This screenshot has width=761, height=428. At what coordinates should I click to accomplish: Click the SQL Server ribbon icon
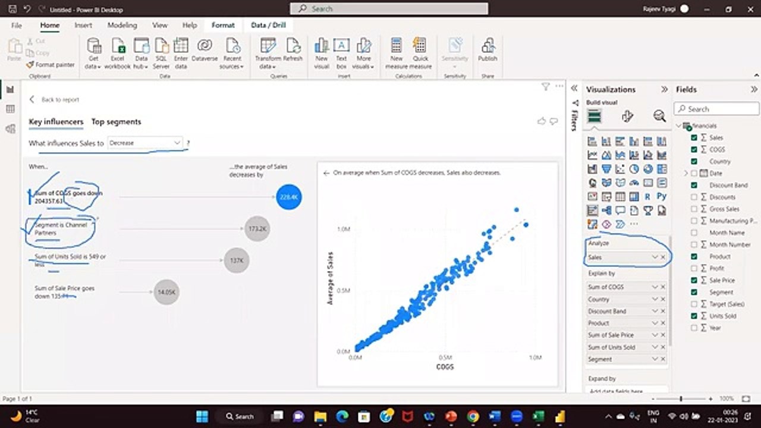coord(161,53)
